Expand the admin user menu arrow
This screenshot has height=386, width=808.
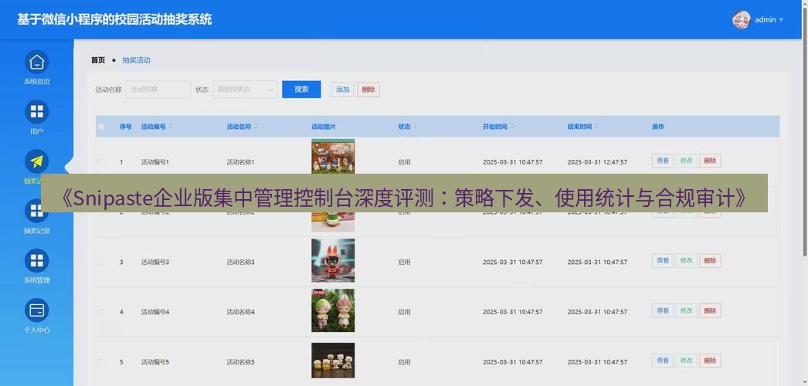click(781, 20)
